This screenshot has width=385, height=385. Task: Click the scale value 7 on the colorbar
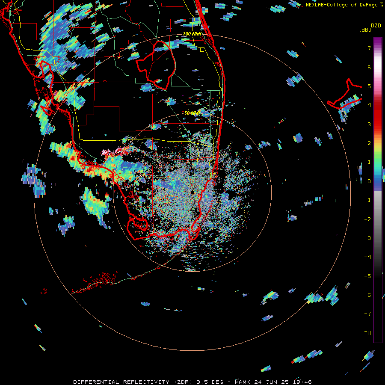(x=369, y=48)
